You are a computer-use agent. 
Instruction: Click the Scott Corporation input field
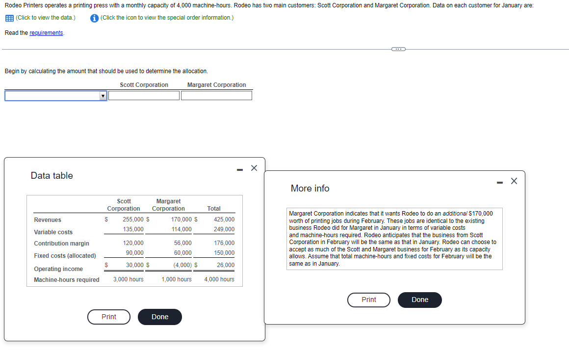(x=144, y=96)
